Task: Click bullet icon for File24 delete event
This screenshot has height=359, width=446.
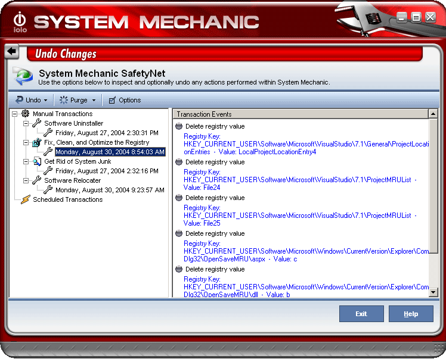Action: click(179, 162)
